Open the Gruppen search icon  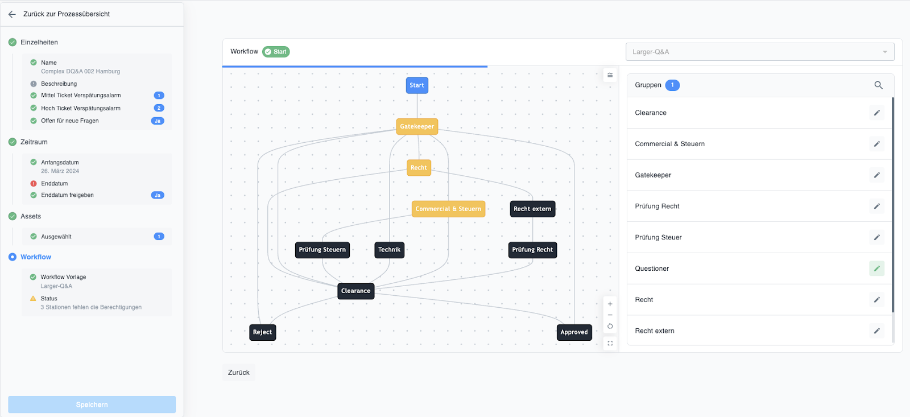878,85
